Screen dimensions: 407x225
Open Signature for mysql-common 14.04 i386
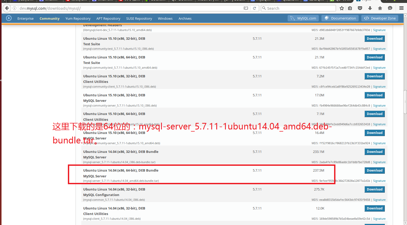pyautogui.click(x=379, y=200)
